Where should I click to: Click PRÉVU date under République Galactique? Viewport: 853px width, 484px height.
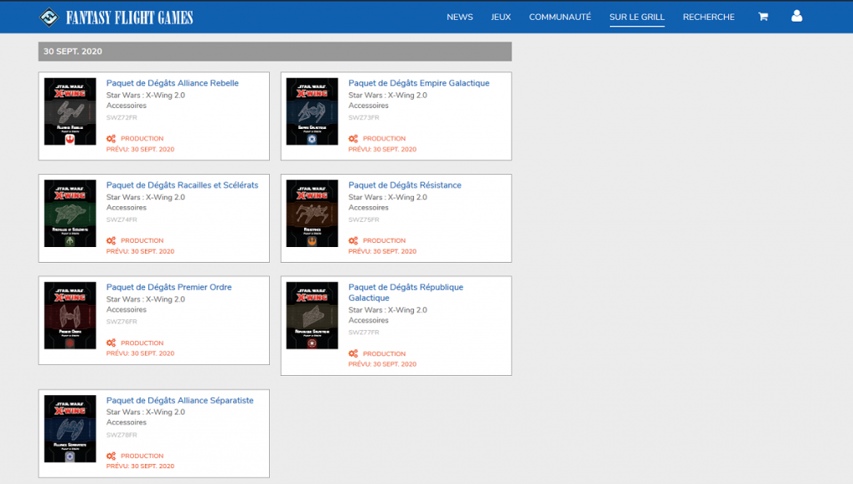click(x=382, y=364)
